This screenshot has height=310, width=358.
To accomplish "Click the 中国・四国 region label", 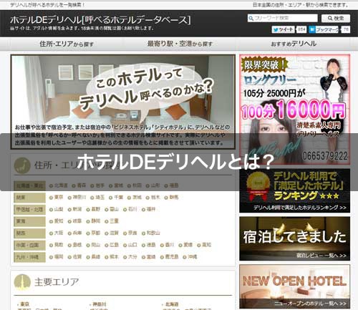I will pos(29,245).
